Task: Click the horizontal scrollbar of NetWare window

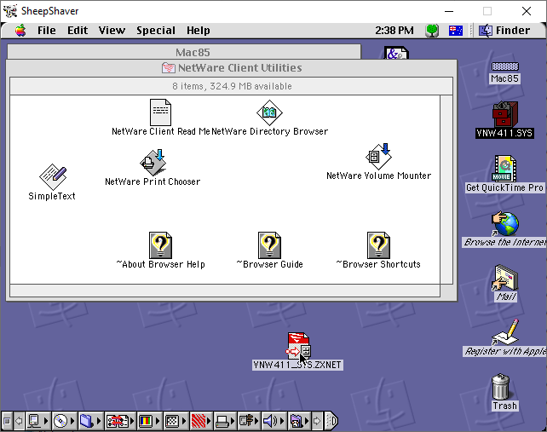Action: pyautogui.click(x=225, y=291)
